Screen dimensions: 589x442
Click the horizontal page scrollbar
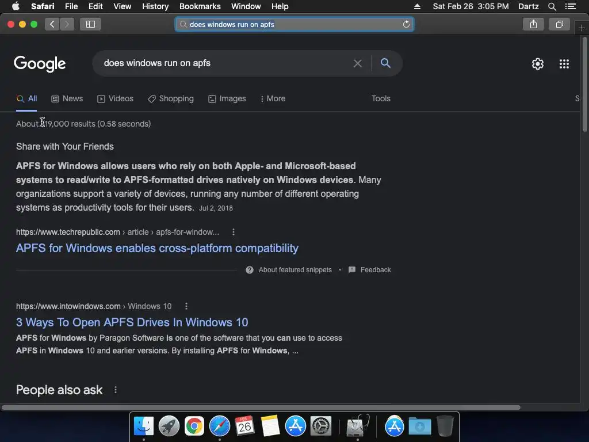pos(261,407)
